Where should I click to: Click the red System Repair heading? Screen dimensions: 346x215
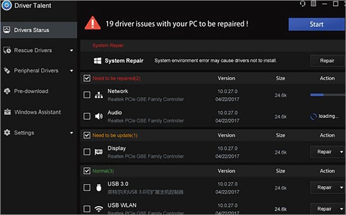[x=108, y=46]
